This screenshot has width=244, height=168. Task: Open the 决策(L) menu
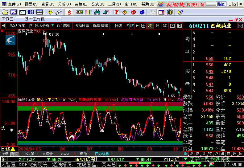pos(81,4)
